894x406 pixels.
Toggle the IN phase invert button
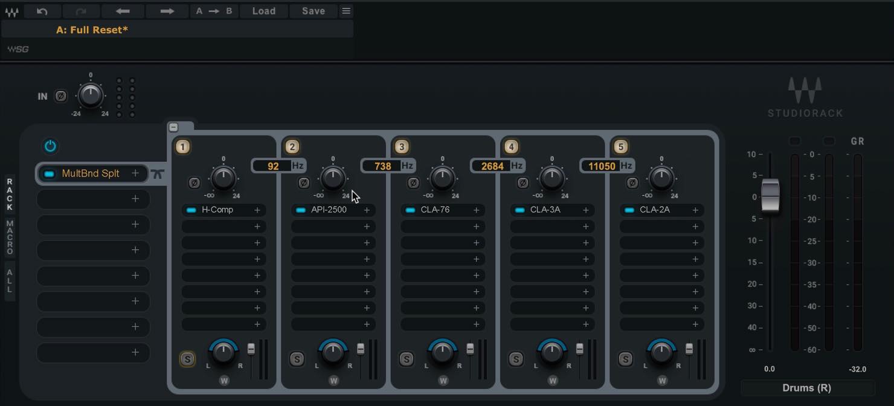click(x=60, y=96)
